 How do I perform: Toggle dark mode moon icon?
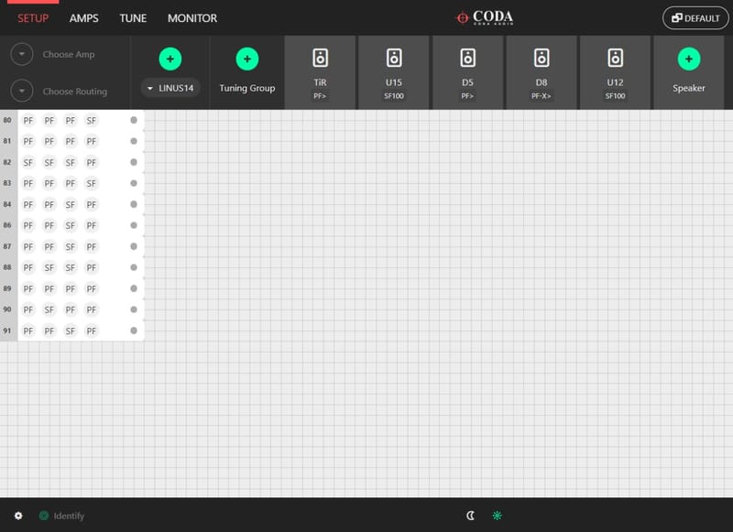click(x=471, y=516)
